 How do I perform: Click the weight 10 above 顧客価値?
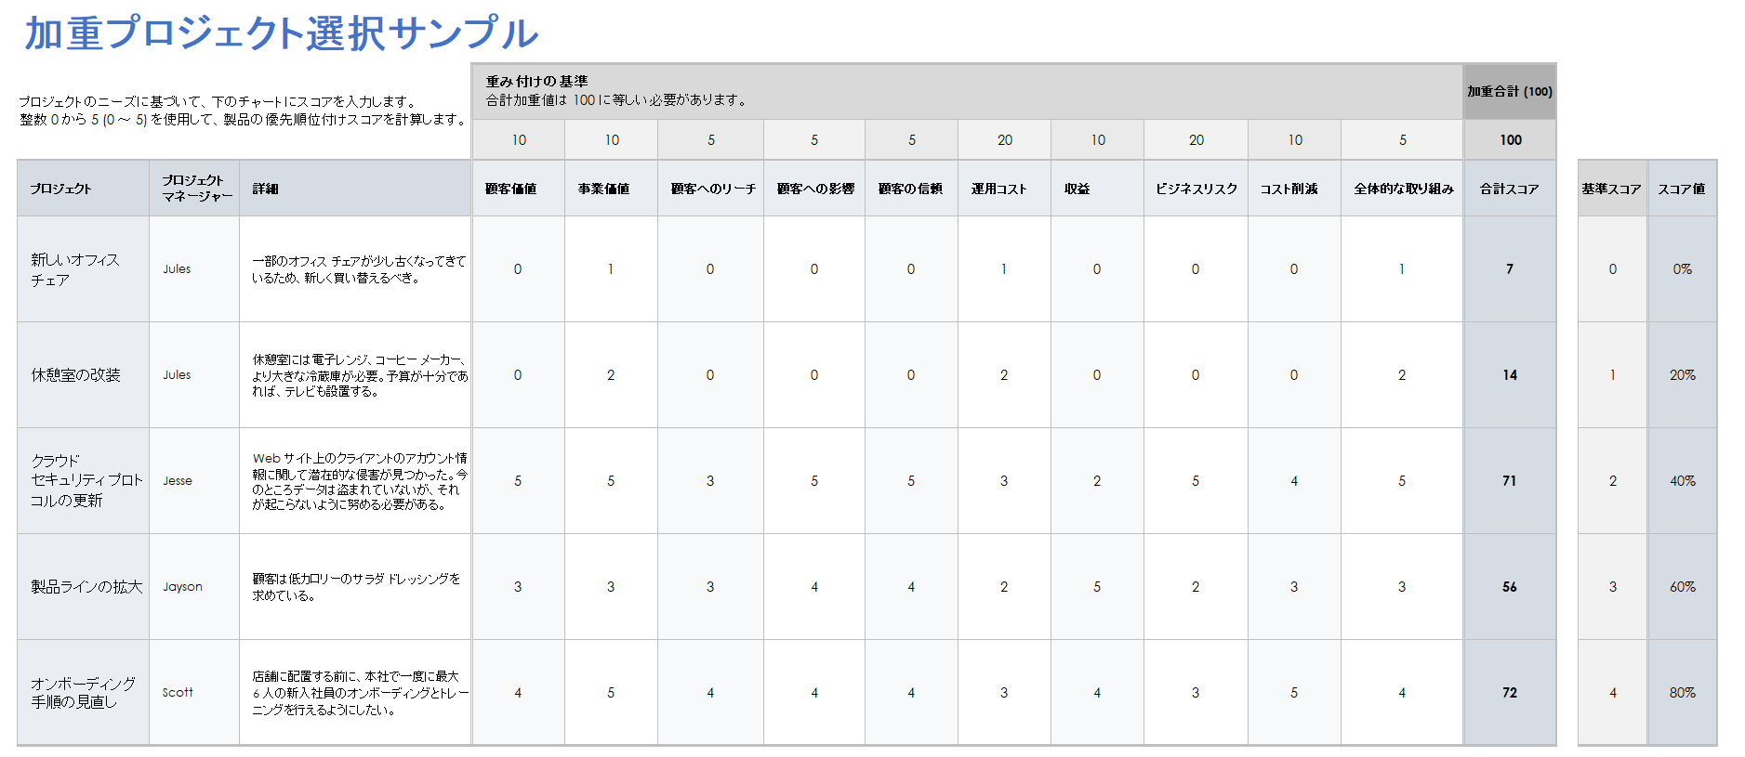(x=519, y=139)
